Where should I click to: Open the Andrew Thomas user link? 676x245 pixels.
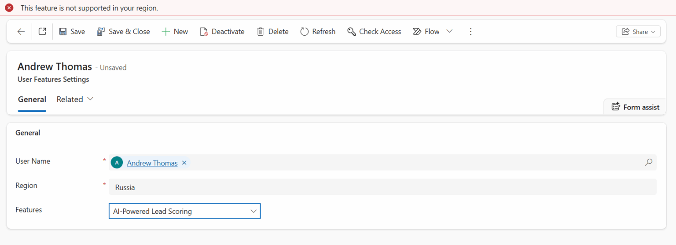coord(152,163)
